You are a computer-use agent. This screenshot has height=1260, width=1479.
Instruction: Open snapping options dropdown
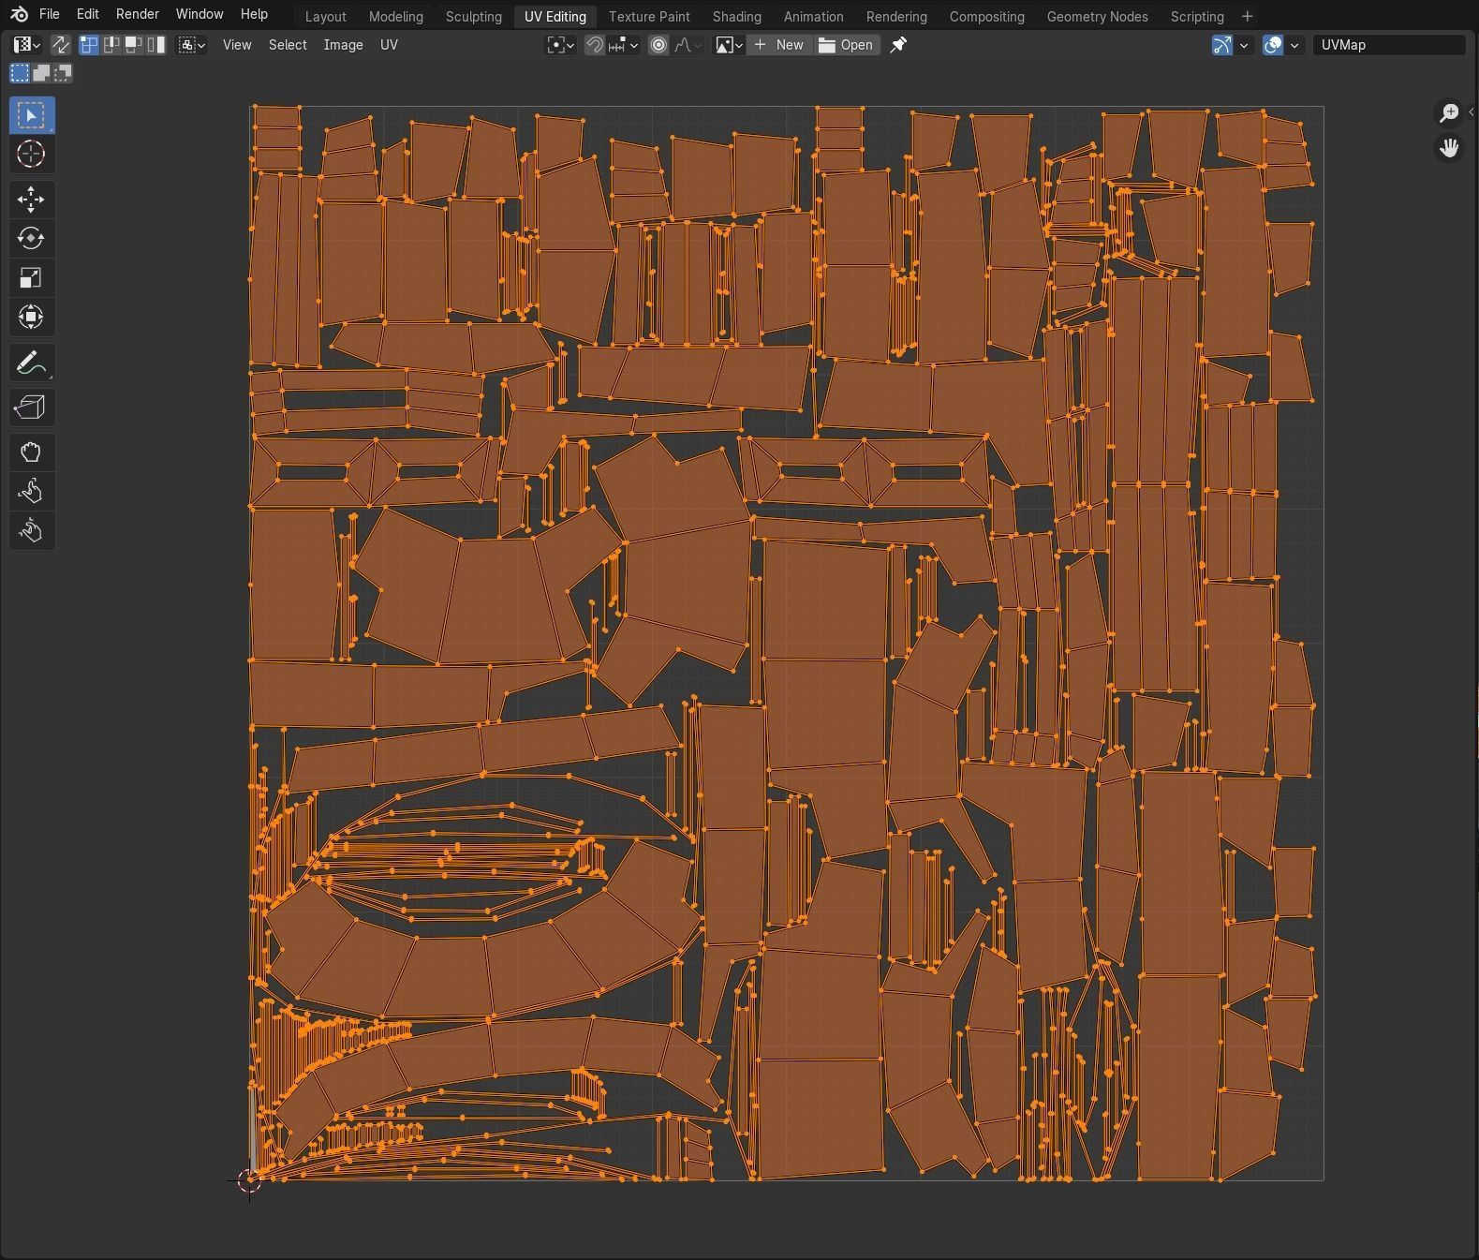[x=623, y=45]
